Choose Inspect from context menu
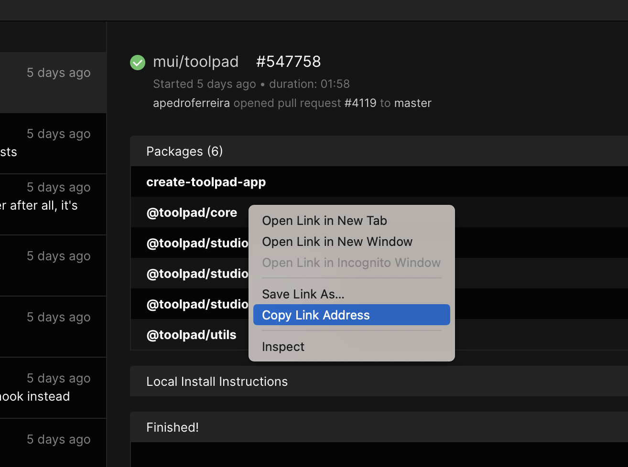Screen dimensions: 628x467 coord(352,347)
